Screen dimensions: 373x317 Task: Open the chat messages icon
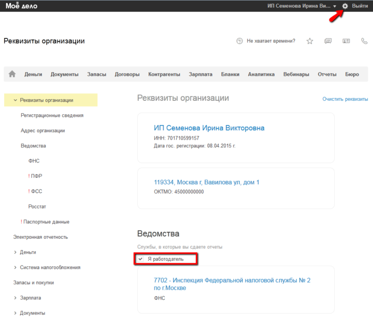point(328,41)
